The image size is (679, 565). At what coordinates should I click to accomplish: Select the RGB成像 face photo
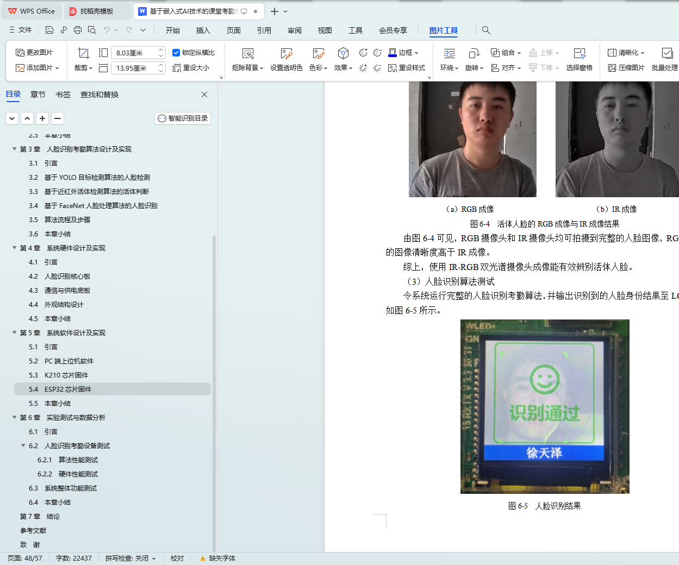click(x=472, y=139)
